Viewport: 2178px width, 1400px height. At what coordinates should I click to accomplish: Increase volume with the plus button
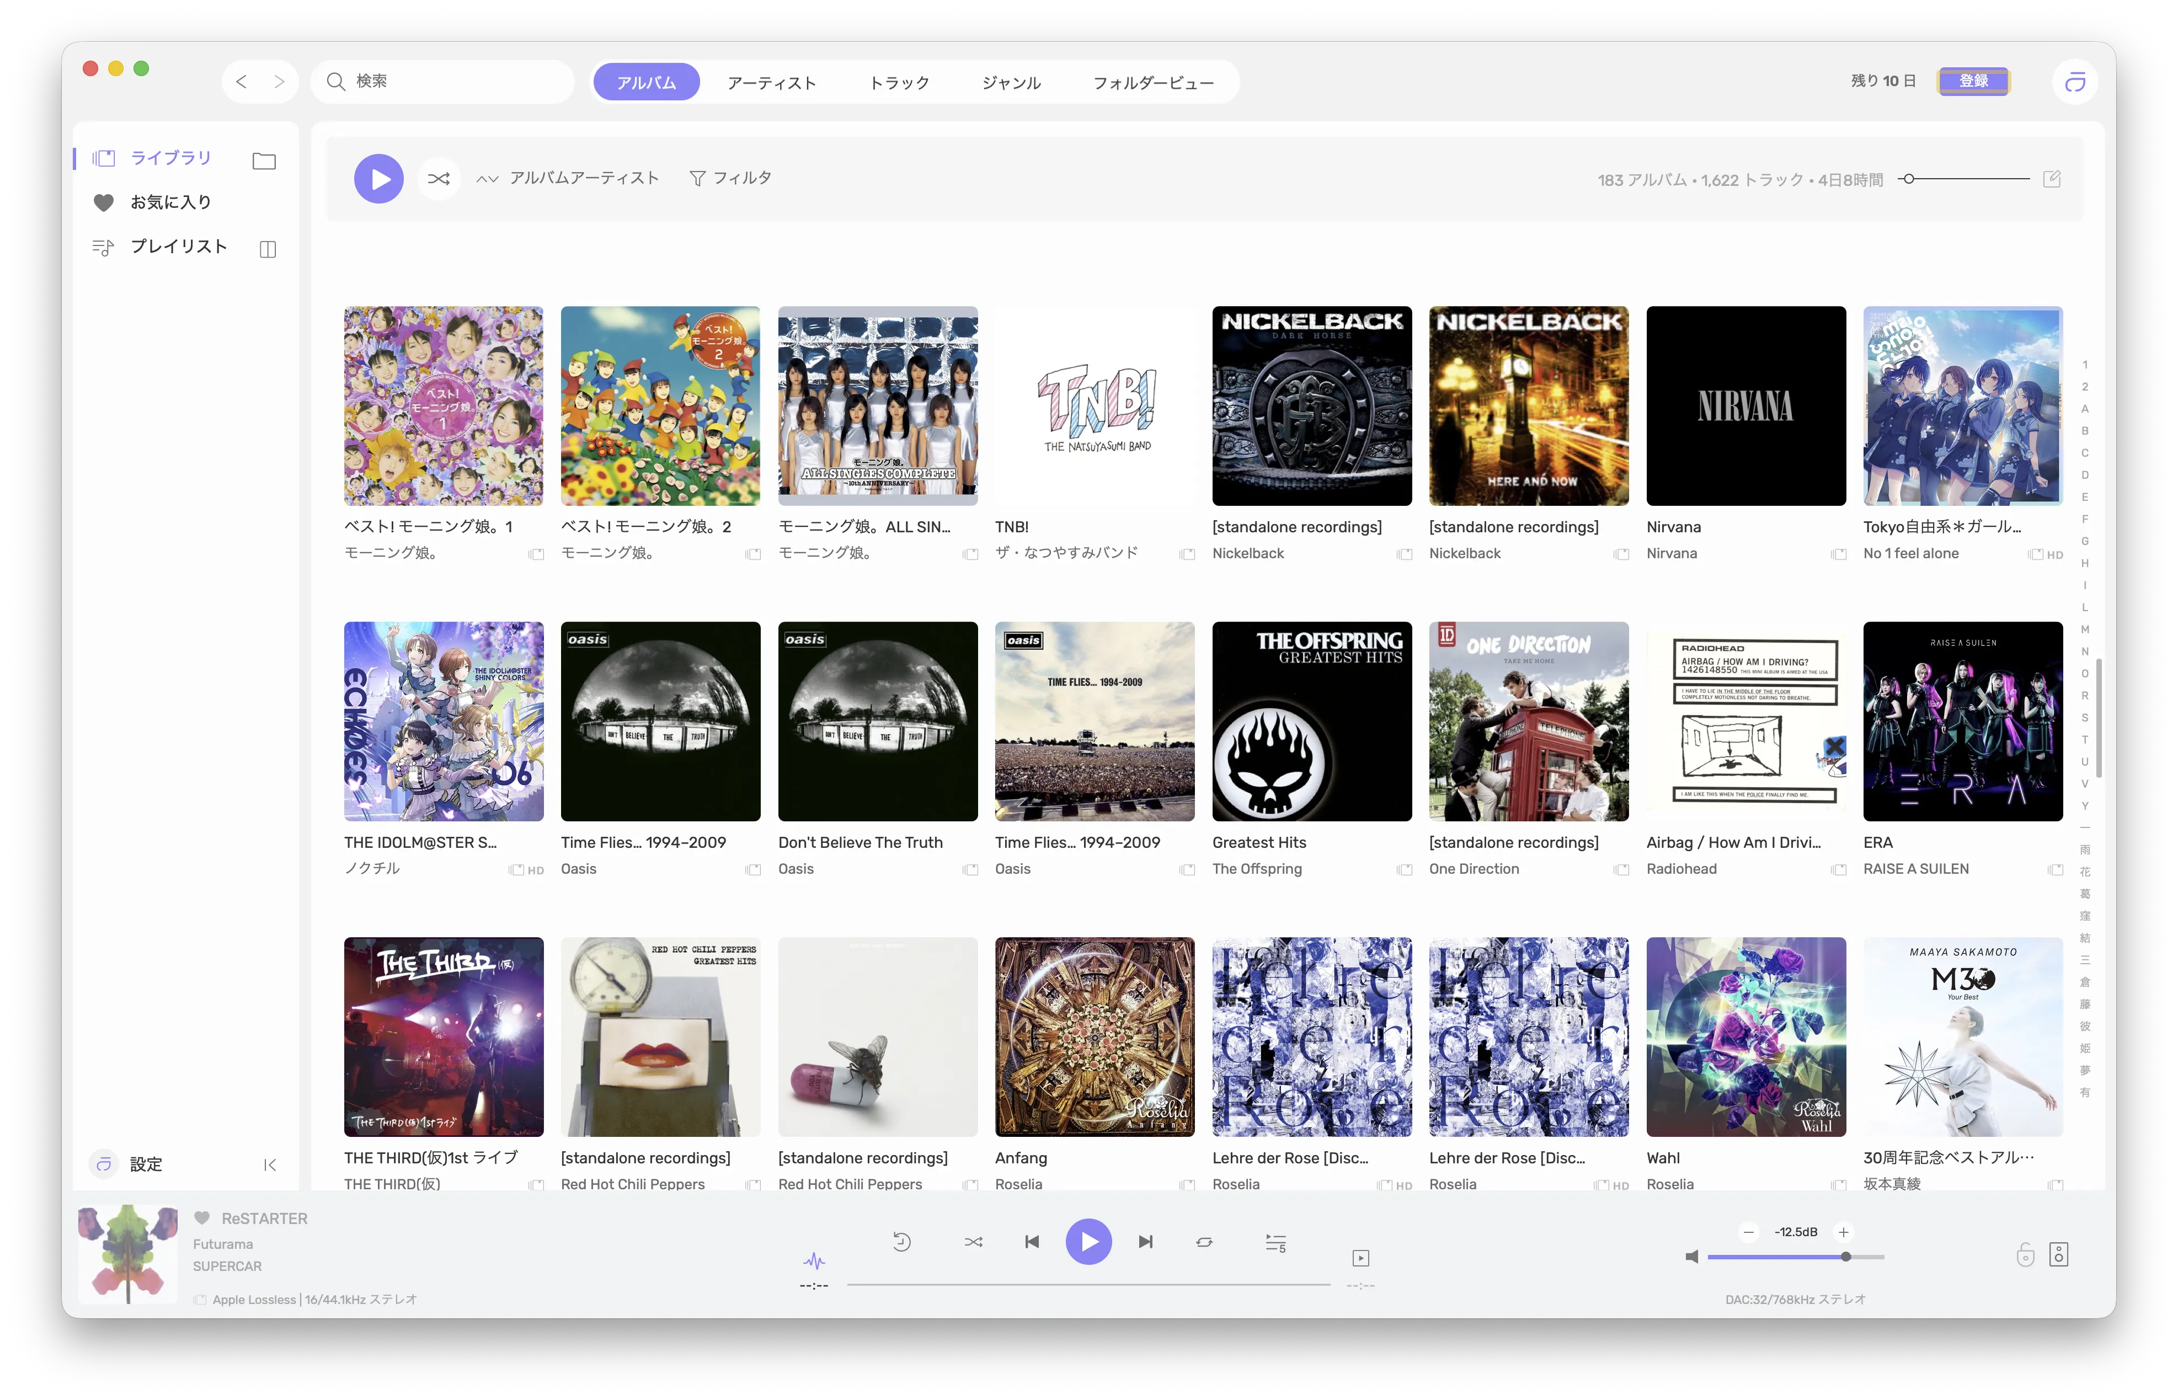tap(1844, 1233)
